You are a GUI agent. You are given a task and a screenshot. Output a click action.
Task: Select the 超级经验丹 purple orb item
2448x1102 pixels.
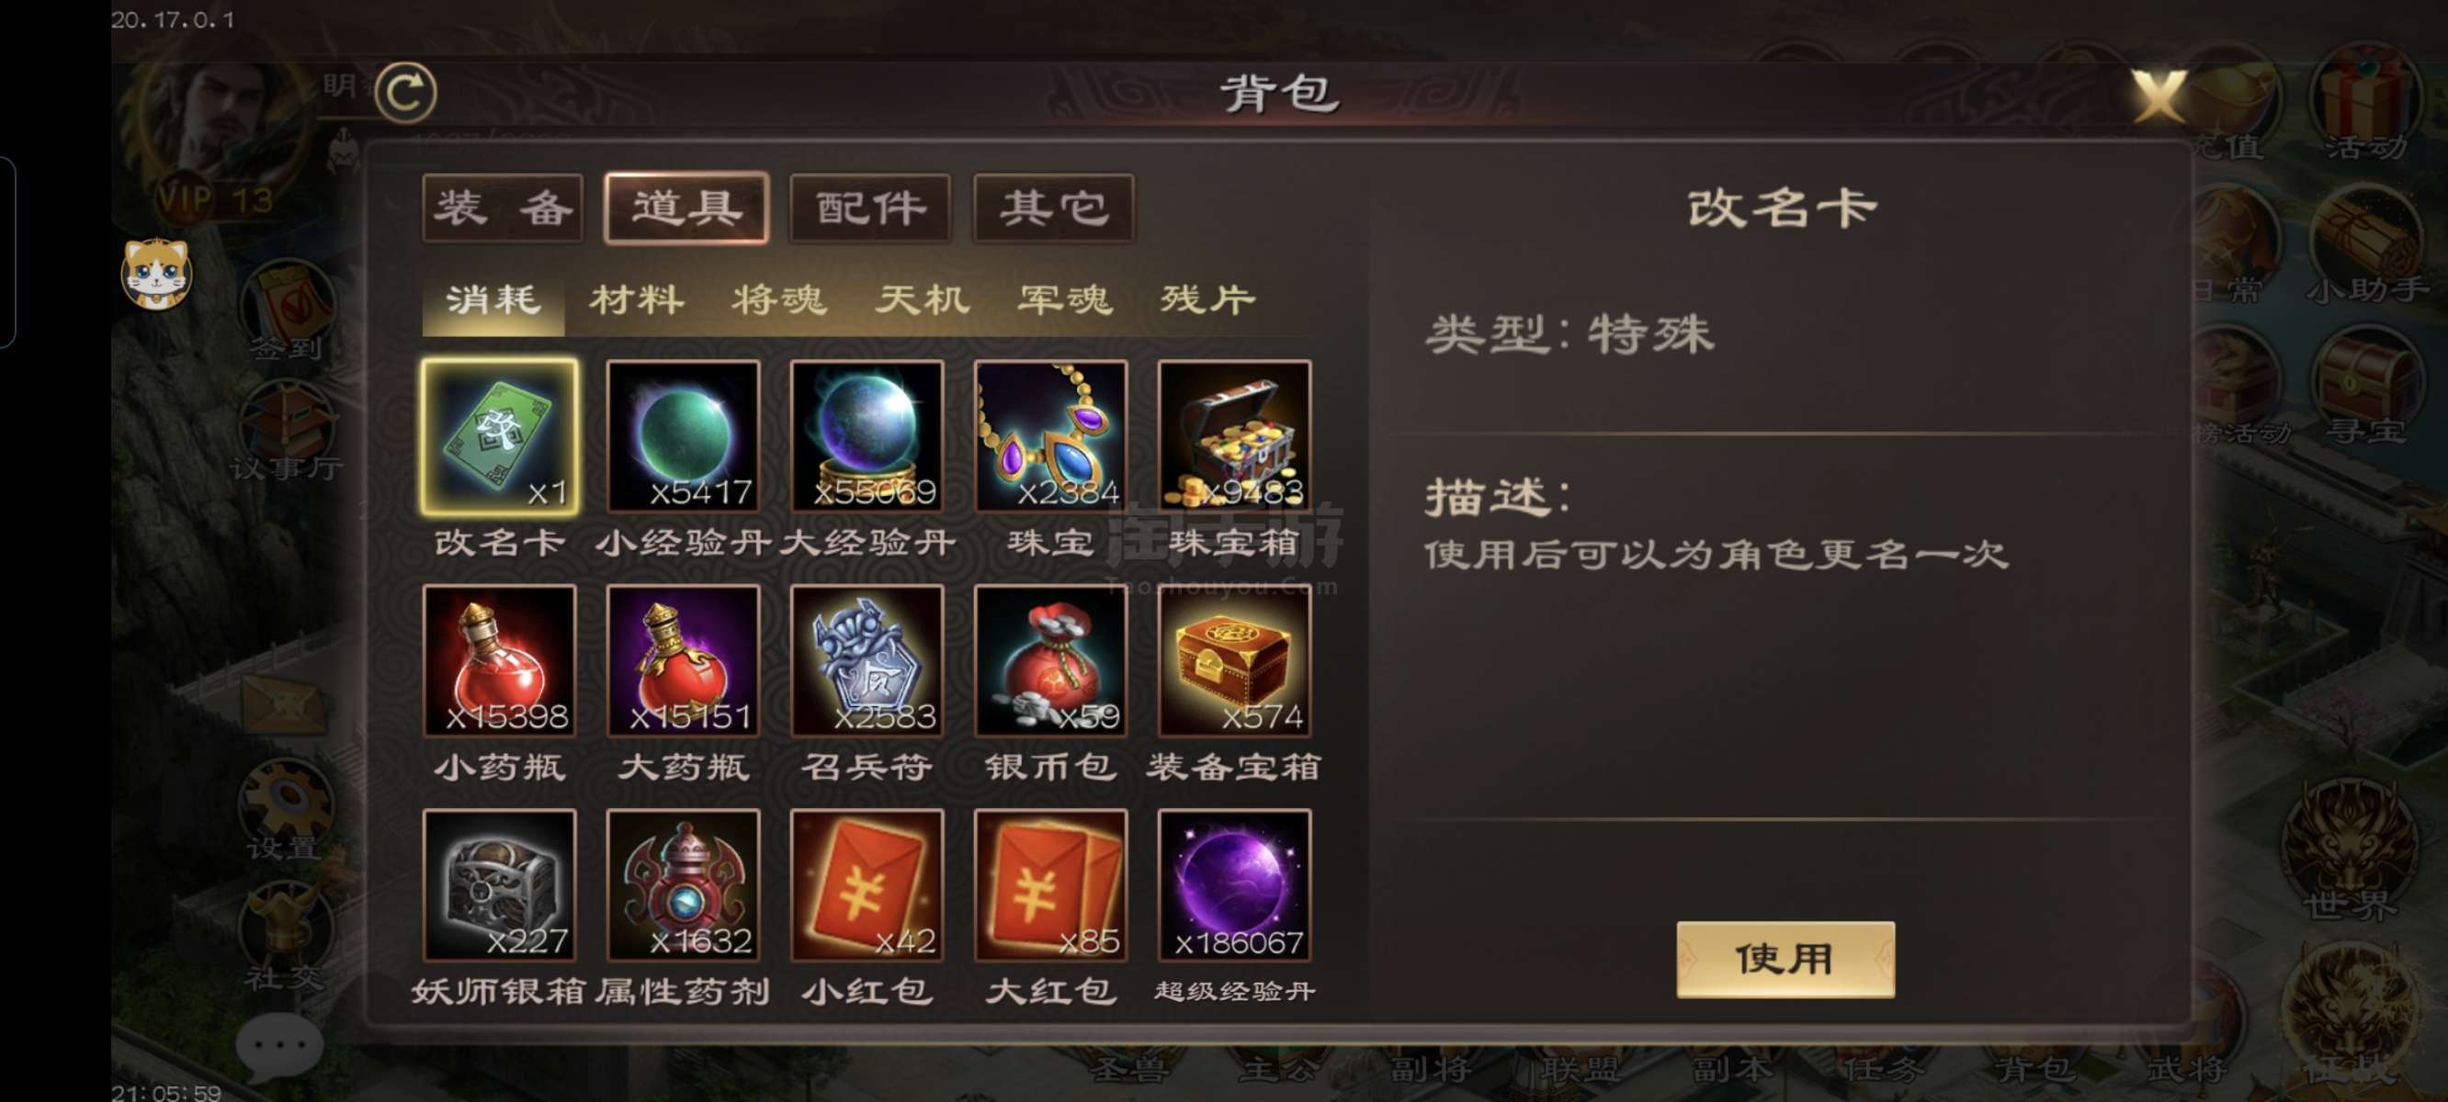(x=1234, y=885)
